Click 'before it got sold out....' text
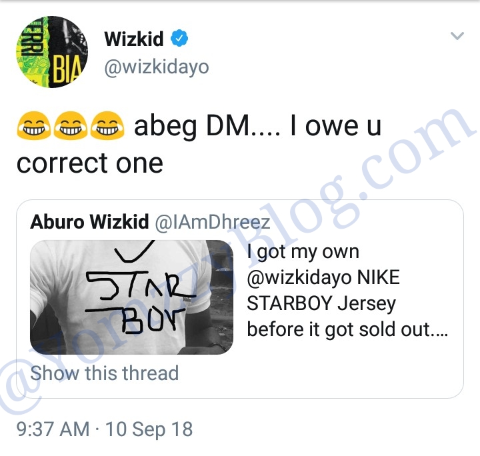The width and height of the screenshot is (480, 456). pyautogui.click(x=347, y=329)
